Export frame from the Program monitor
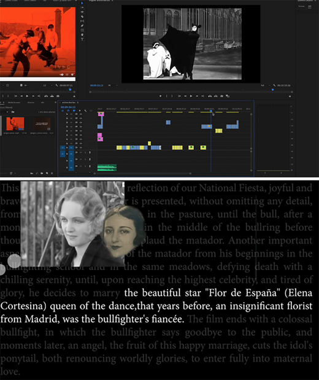The image size is (319, 380). tap(221, 96)
